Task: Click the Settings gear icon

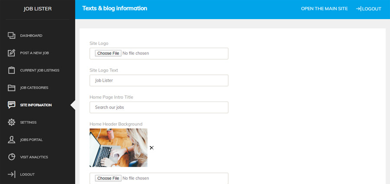Action: (12, 122)
